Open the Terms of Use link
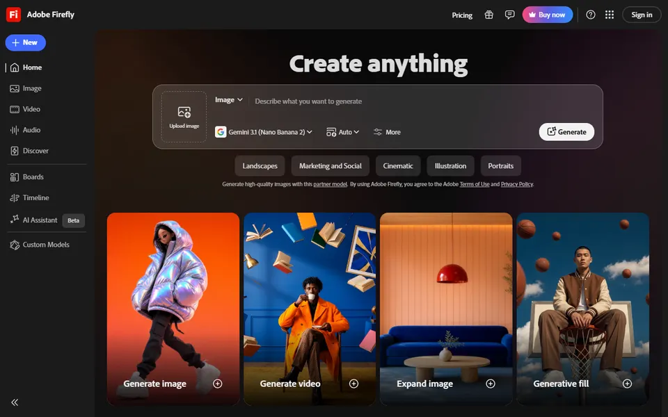The width and height of the screenshot is (668, 417). tap(475, 184)
